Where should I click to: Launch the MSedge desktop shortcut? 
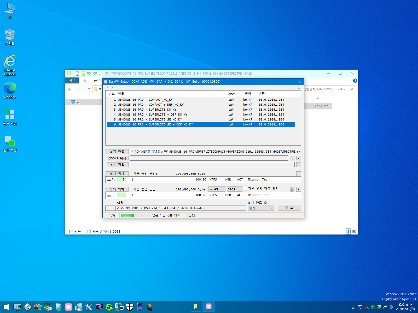10,90
